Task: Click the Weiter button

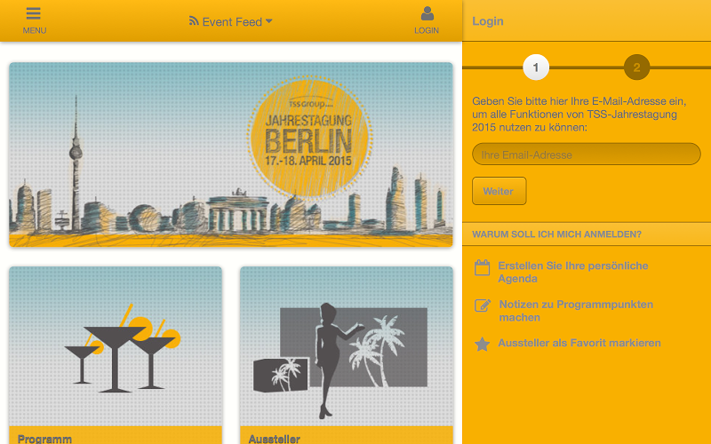Action: [x=499, y=191]
